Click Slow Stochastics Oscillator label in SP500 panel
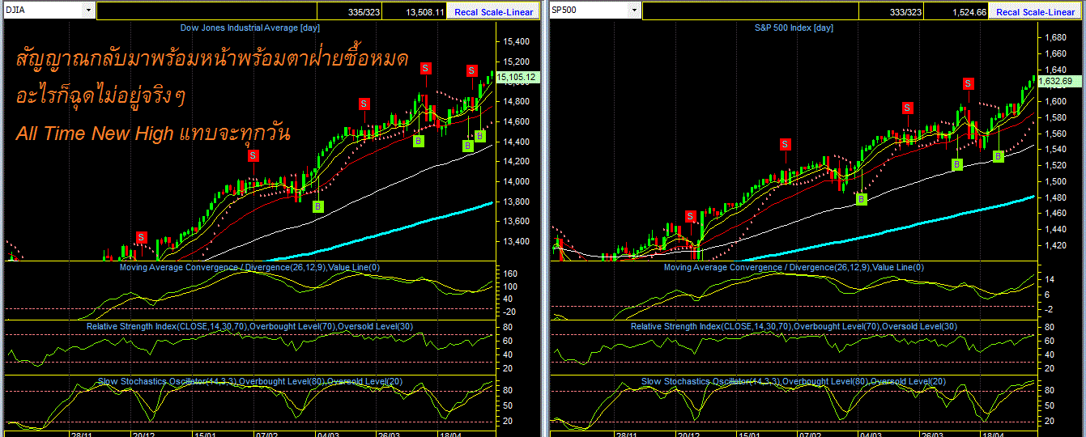 click(794, 380)
